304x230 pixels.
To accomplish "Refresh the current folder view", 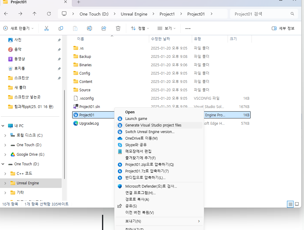I will click(49, 14).
